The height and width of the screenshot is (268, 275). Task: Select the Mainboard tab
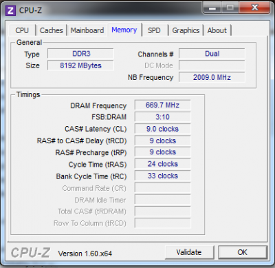tap(87, 30)
